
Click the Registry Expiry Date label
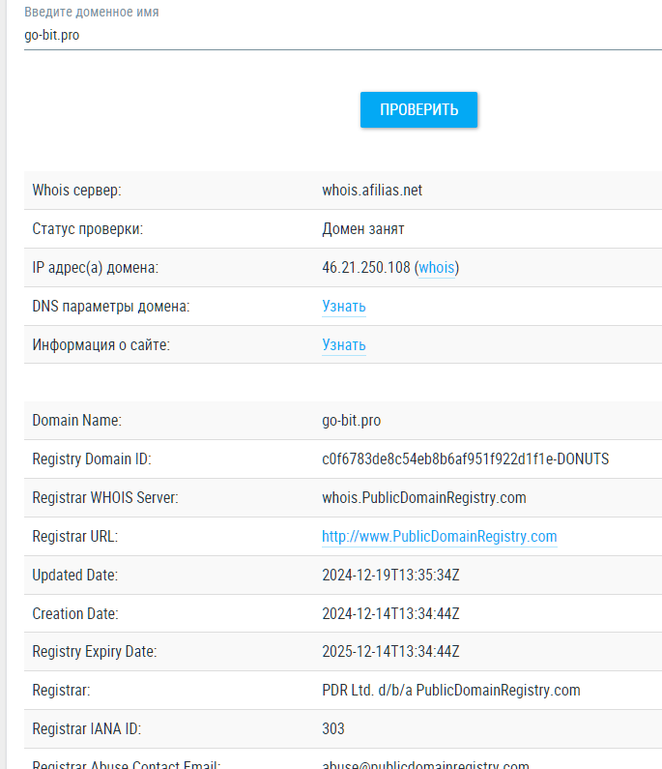click(95, 652)
